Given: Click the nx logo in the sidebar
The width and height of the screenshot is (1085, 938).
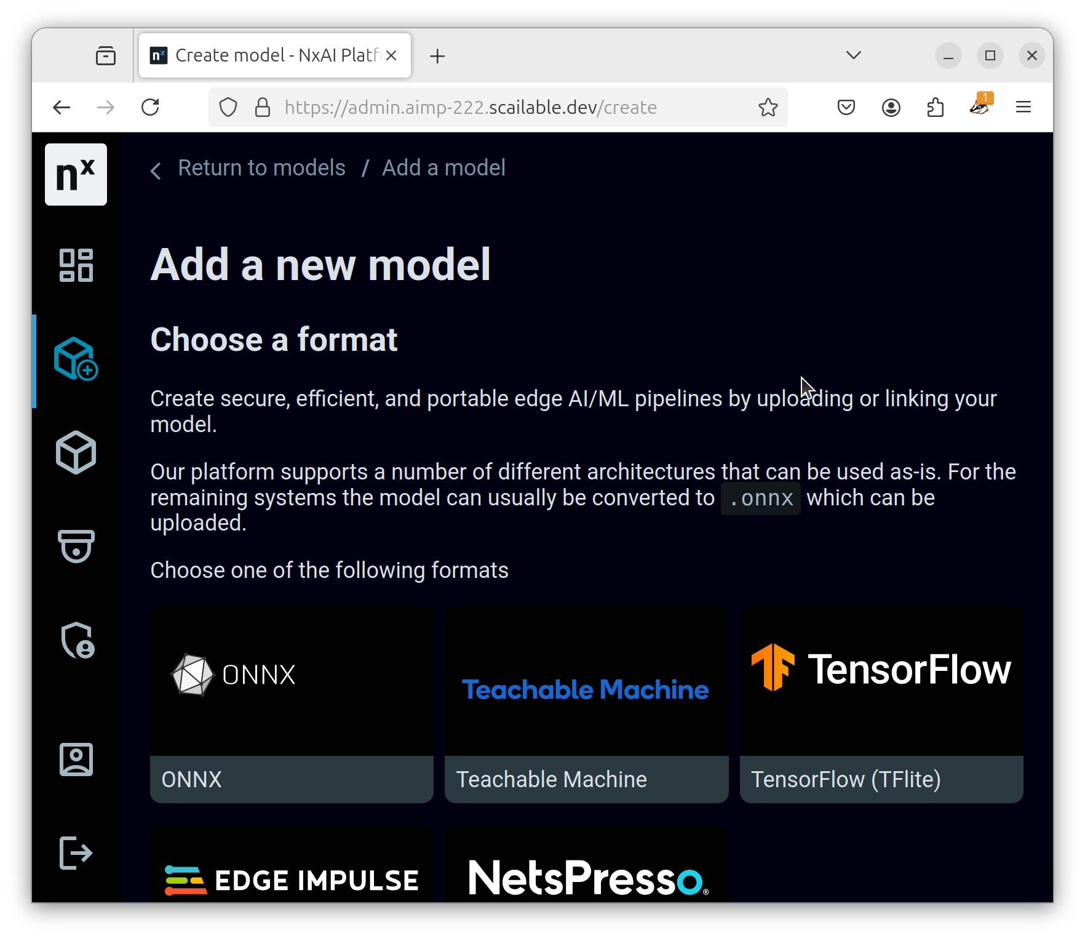Looking at the screenshot, I should click(76, 175).
